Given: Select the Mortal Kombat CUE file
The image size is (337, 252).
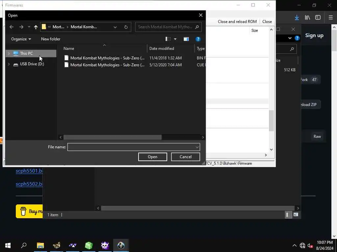Looking at the screenshot, I should coord(108,65).
